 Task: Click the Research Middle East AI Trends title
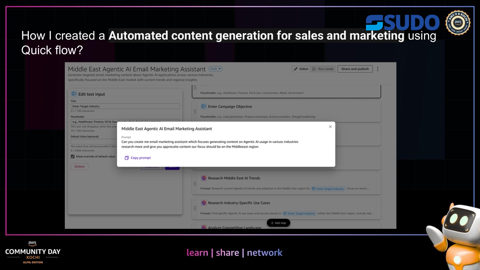(x=234, y=178)
